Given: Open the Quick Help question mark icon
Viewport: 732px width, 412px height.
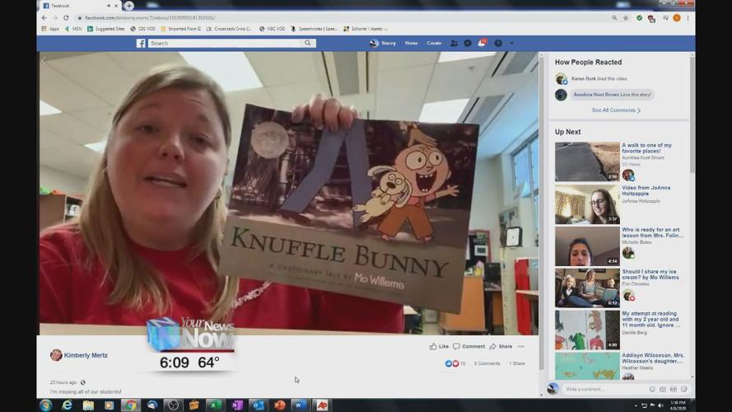Looking at the screenshot, I should pyautogui.click(x=498, y=43).
